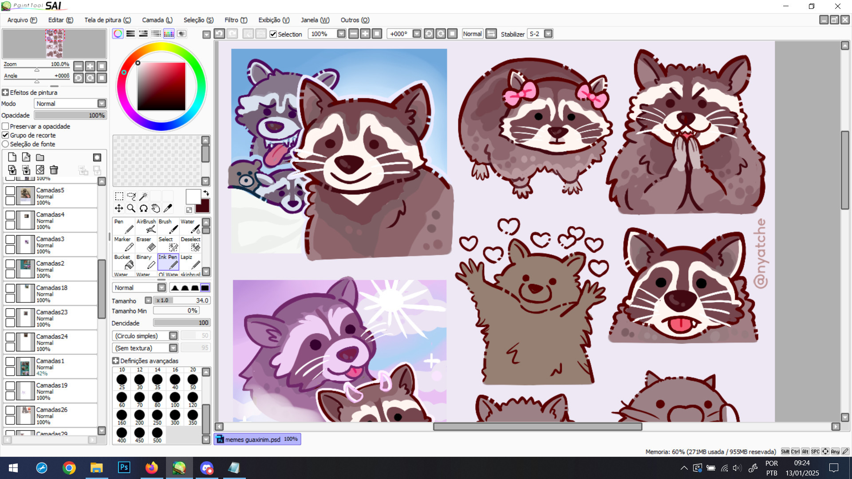Toggle visibility of Camadas5 layer

click(x=10, y=191)
